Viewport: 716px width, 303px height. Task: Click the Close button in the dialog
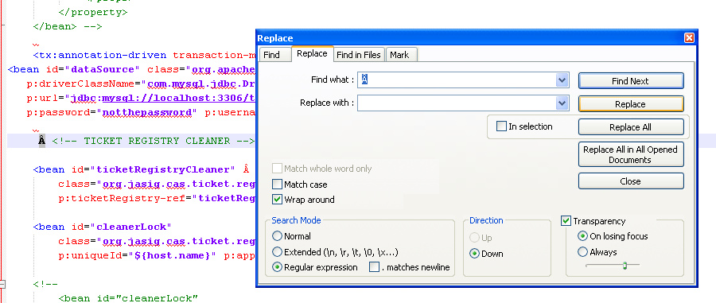[x=631, y=181]
